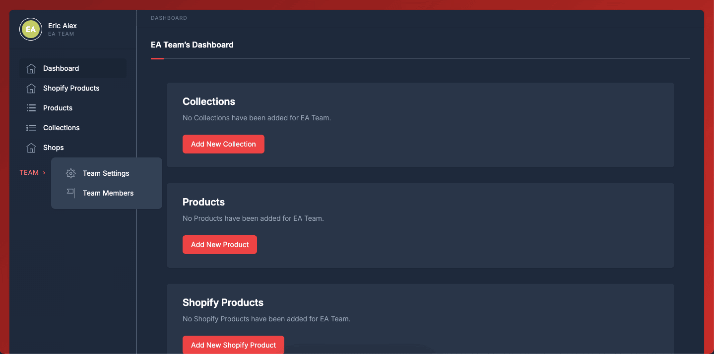Click the EA TEAM label under the user name
714x354 pixels.
61,34
